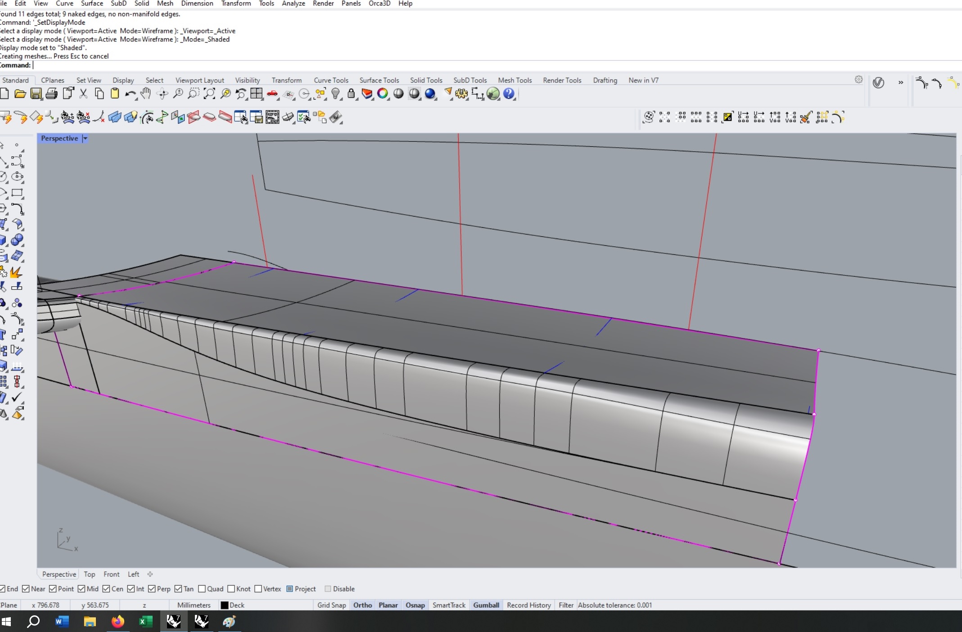Open the Analyze menu
This screenshot has width=962, height=632.
[x=293, y=4]
